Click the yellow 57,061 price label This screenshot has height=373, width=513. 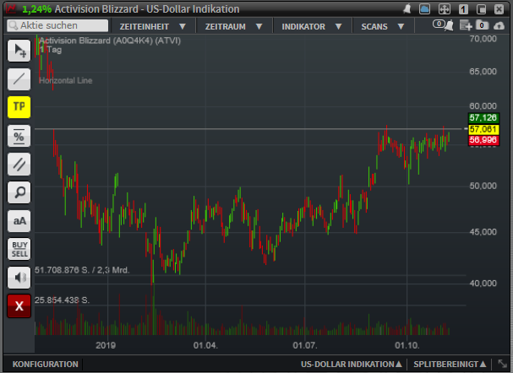(483, 129)
